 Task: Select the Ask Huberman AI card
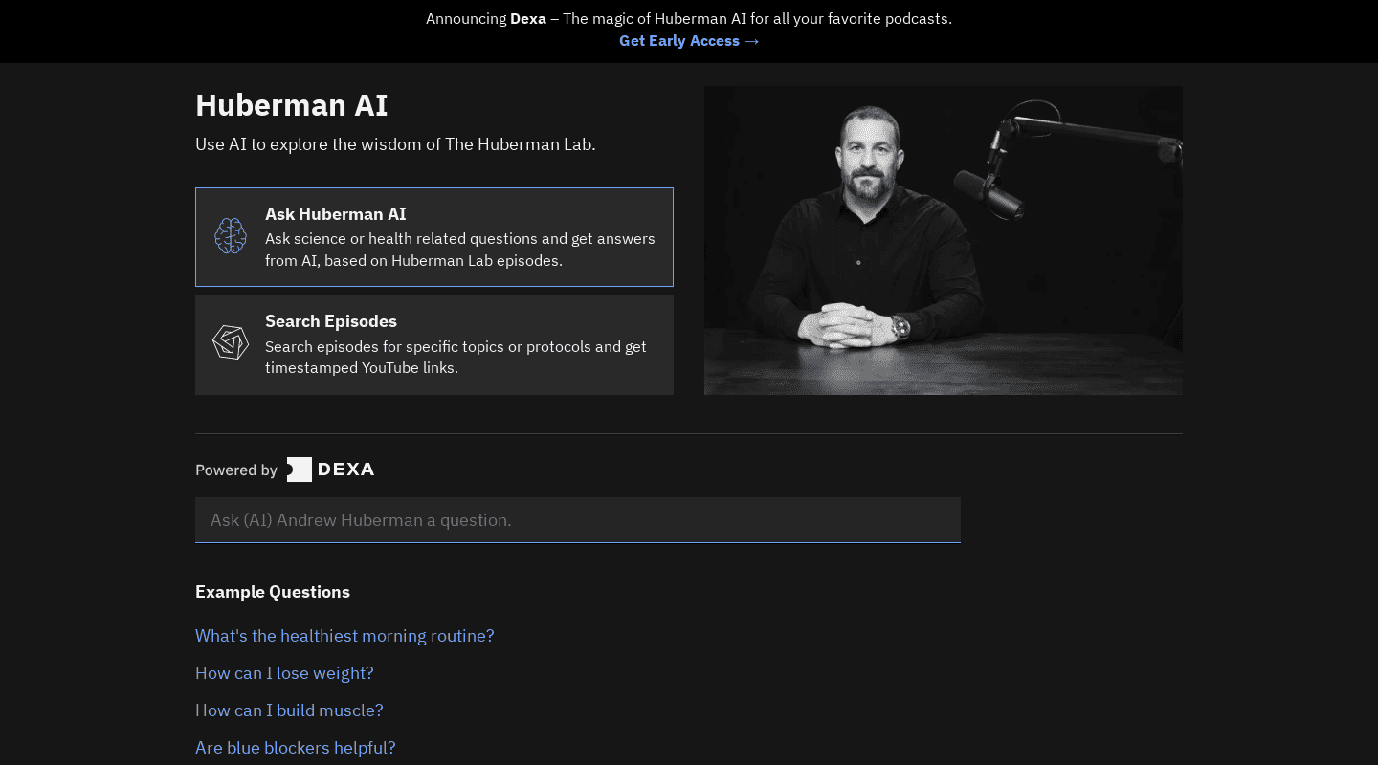click(434, 237)
